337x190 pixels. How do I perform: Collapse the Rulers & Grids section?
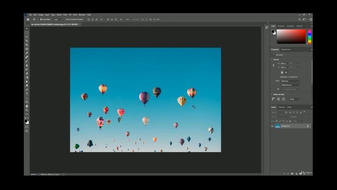click(272, 94)
